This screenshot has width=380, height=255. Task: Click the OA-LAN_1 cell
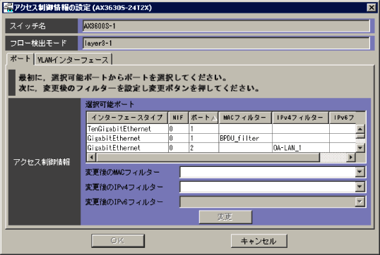(x=300, y=148)
